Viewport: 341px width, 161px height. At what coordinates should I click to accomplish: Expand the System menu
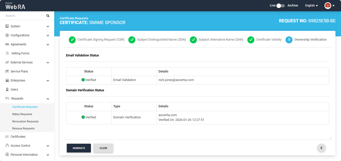coord(48,26)
